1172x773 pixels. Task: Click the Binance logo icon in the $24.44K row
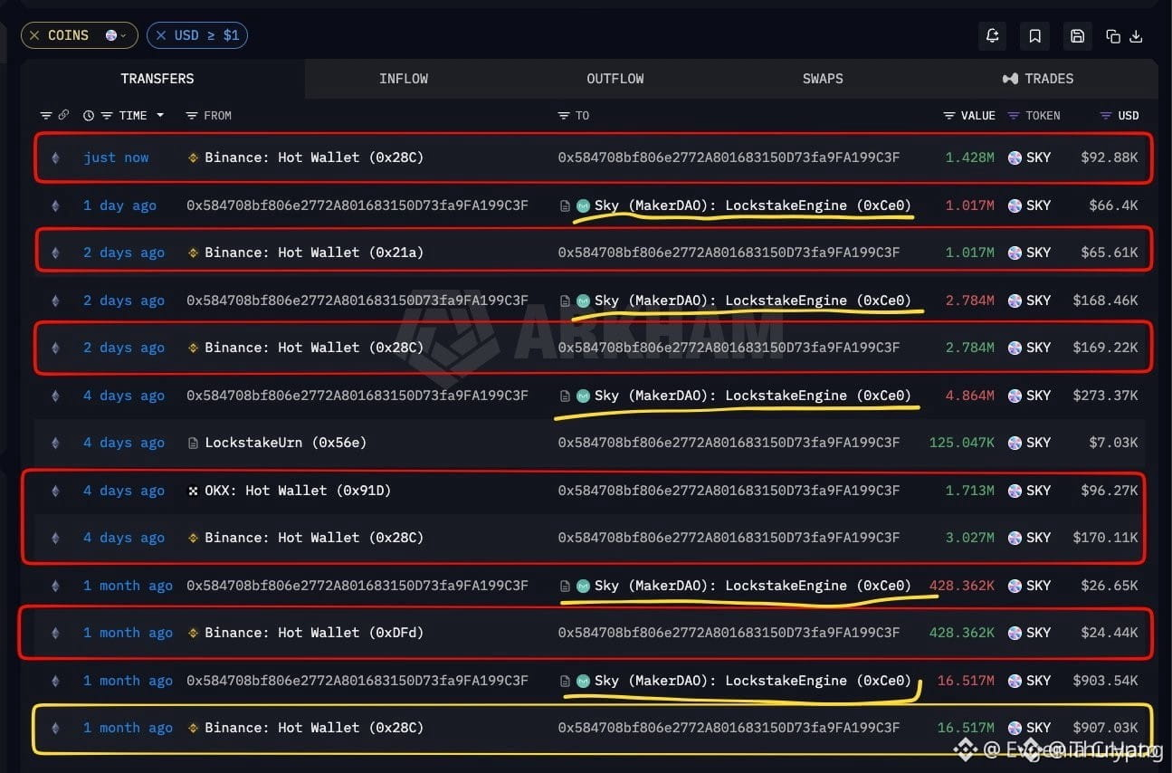193,633
